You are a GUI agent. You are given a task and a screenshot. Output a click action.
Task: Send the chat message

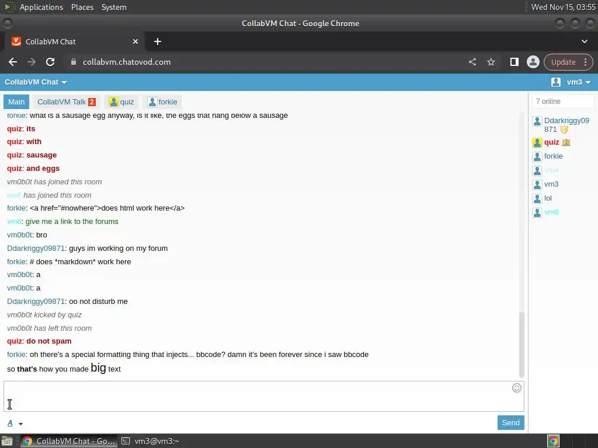pyautogui.click(x=510, y=422)
